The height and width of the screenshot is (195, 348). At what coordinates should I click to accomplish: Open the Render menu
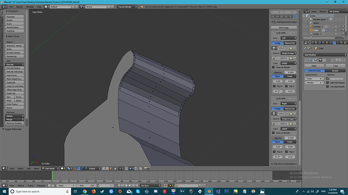pyautogui.click(x=20, y=7)
